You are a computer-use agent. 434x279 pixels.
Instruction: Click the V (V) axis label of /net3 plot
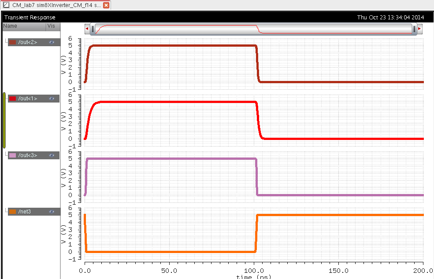[63, 234]
